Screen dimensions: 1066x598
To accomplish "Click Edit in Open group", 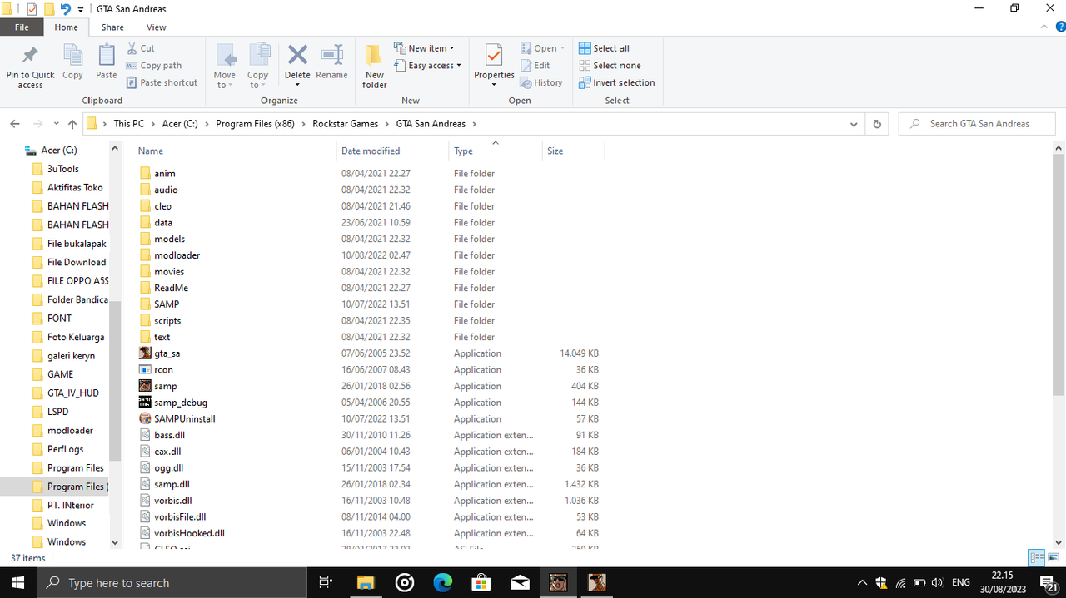I will coord(535,66).
